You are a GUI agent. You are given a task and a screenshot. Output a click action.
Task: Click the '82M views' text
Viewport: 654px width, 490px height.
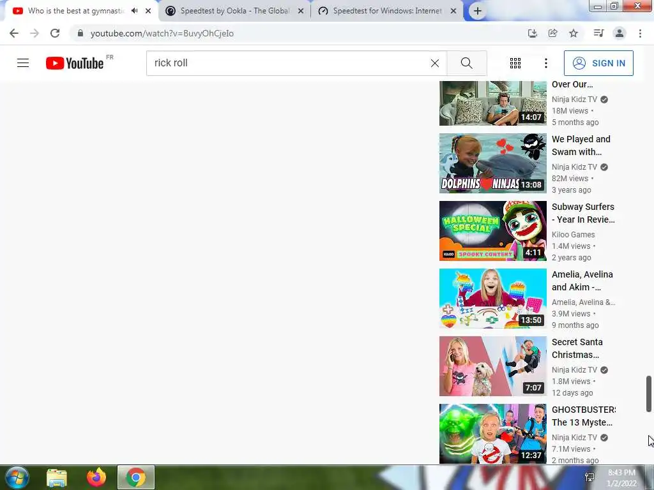pos(570,179)
